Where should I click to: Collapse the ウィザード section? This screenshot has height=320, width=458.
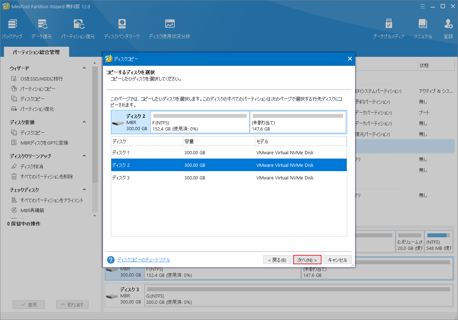point(84,68)
